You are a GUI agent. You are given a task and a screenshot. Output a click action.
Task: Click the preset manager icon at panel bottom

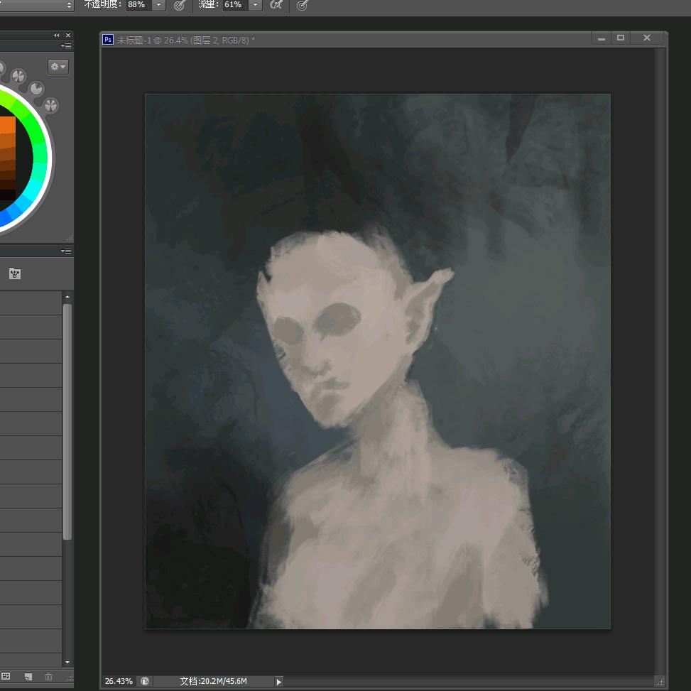pyautogui.click(x=6, y=677)
